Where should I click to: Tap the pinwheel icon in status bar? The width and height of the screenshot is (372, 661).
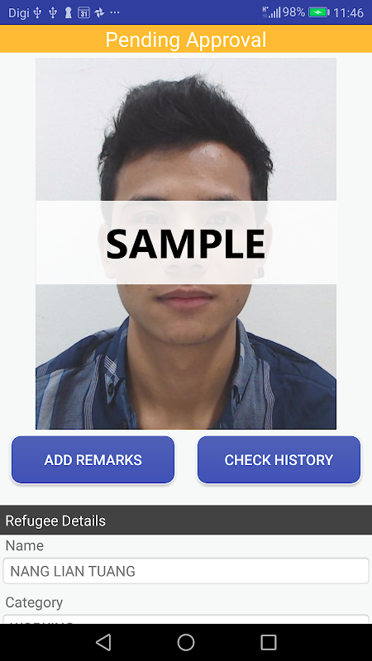99,12
